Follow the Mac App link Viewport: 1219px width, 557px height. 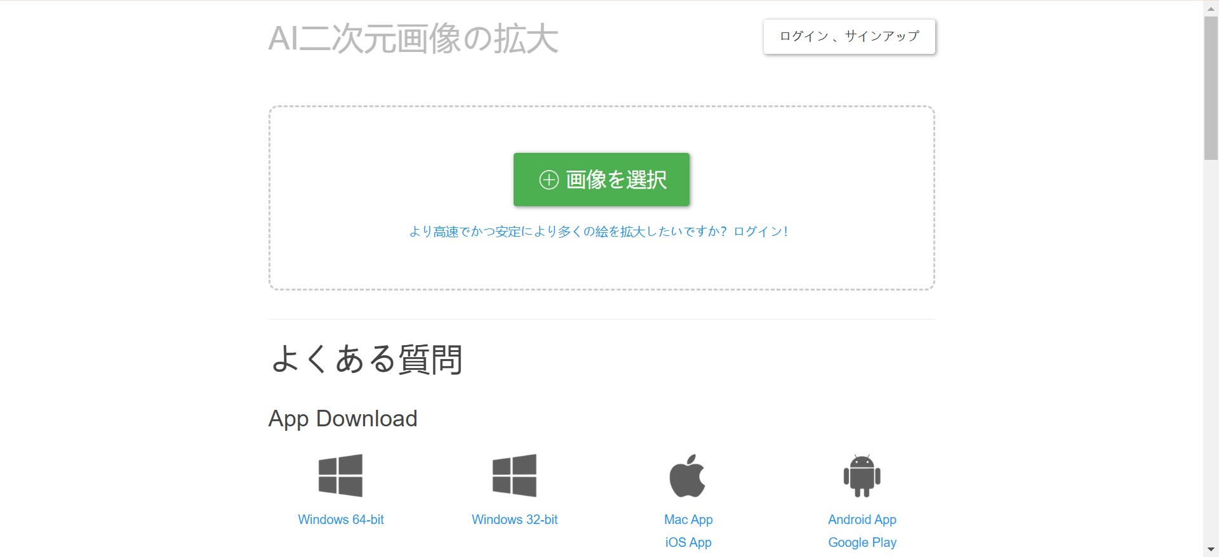click(x=688, y=520)
